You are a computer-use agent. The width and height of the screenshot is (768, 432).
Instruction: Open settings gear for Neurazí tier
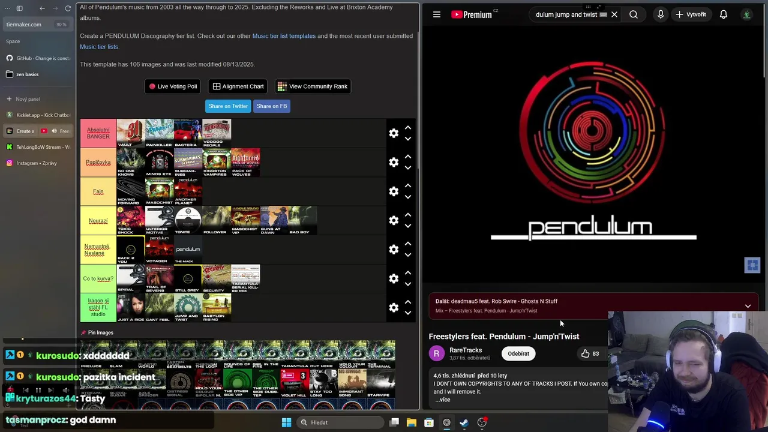[394, 220]
